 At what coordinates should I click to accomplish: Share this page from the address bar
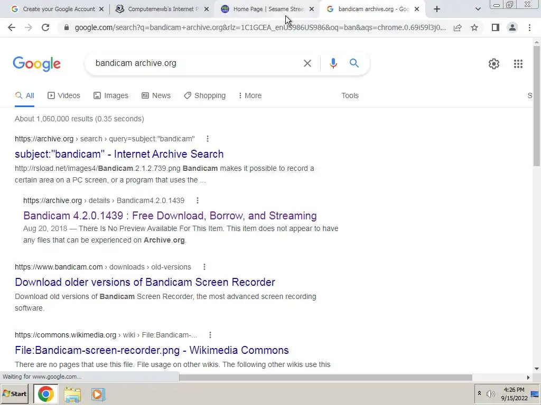458,27
